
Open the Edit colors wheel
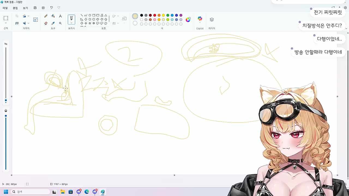coord(188,20)
